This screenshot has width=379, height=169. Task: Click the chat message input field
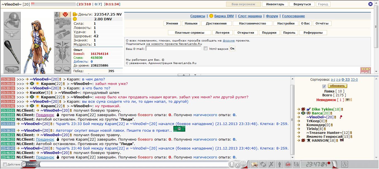134,164
